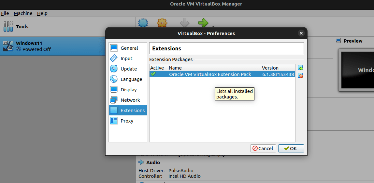Select Extensions preferences section
This screenshot has width=374, height=183.
point(128,111)
